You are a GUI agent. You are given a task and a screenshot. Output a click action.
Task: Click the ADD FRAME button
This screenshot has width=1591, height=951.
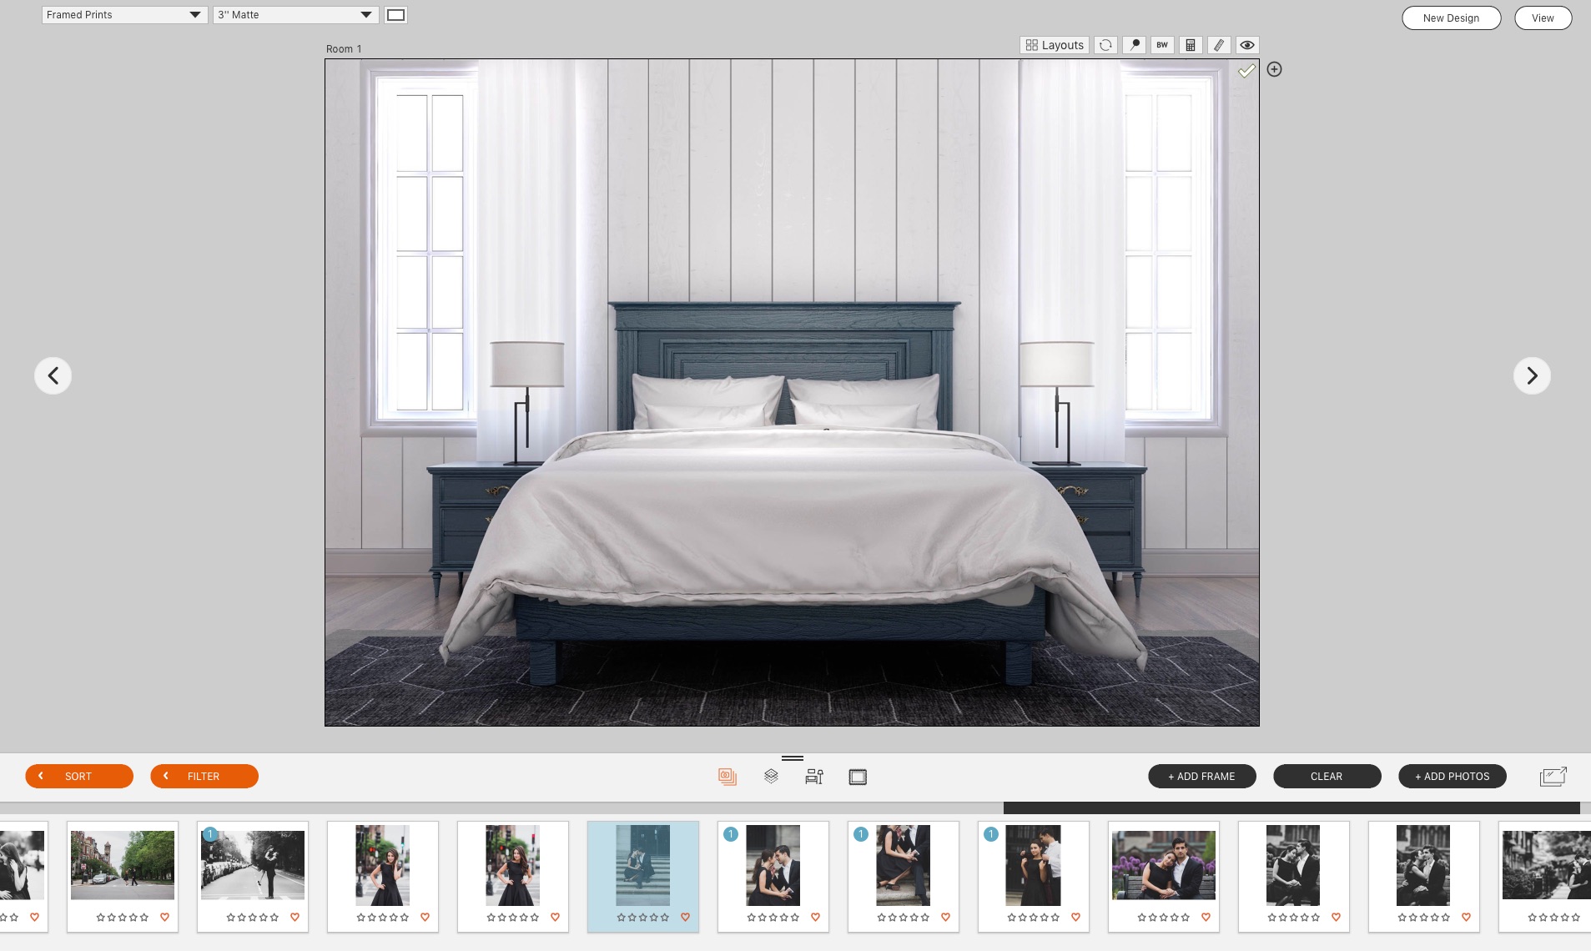(x=1202, y=776)
